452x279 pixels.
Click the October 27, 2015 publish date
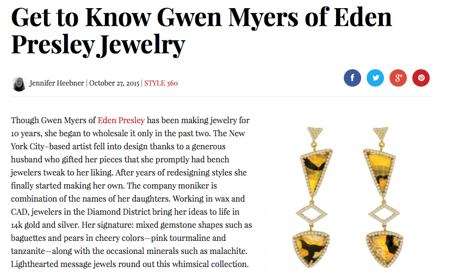pos(114,83)
